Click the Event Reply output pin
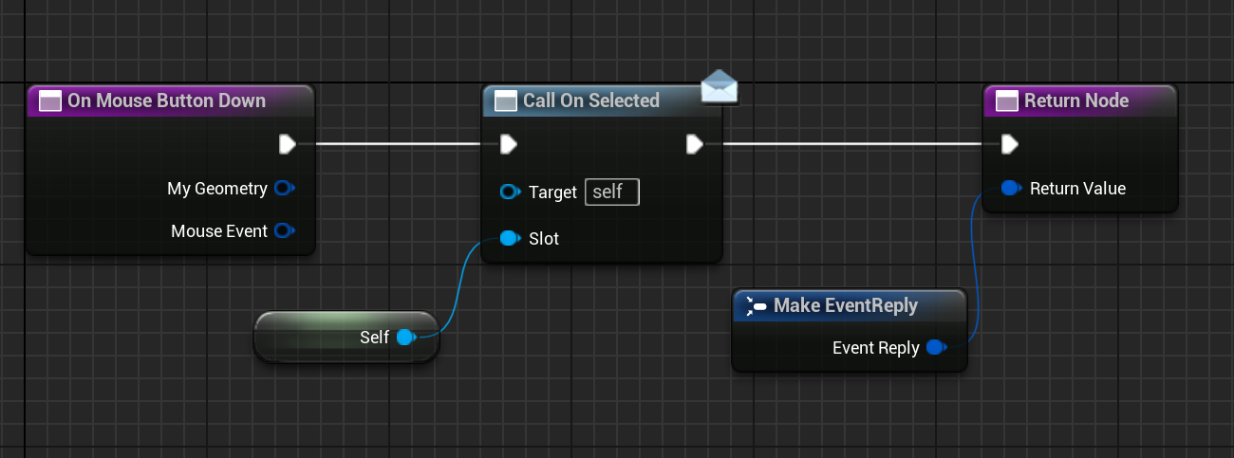1234x458 pixels. (936, 348)
